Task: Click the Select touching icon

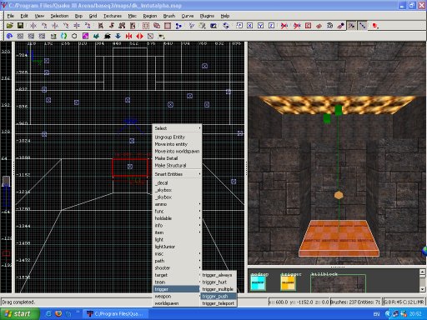Action: click(112, 26)
